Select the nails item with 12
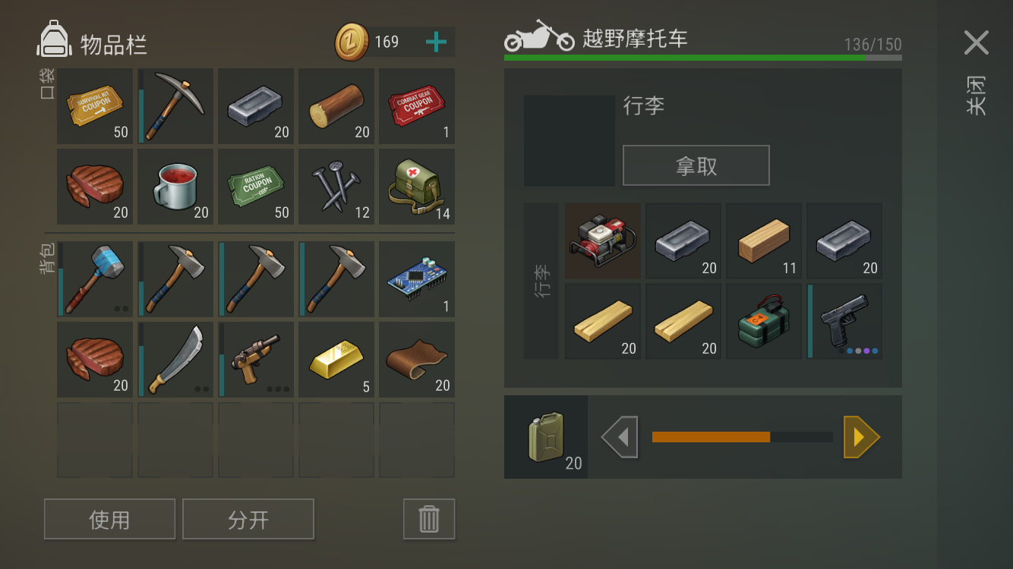1013x569 pixels. 336,187
